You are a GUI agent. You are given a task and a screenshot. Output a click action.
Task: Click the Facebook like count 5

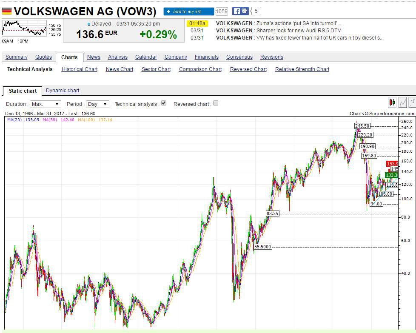256,11
